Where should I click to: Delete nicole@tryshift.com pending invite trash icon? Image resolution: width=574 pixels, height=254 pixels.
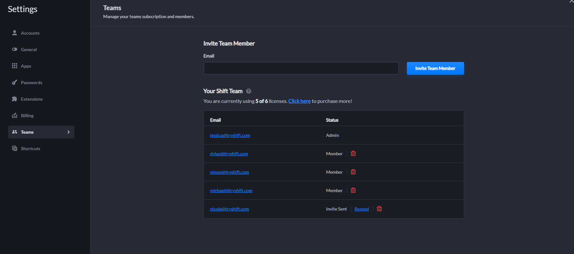point(379,209)
